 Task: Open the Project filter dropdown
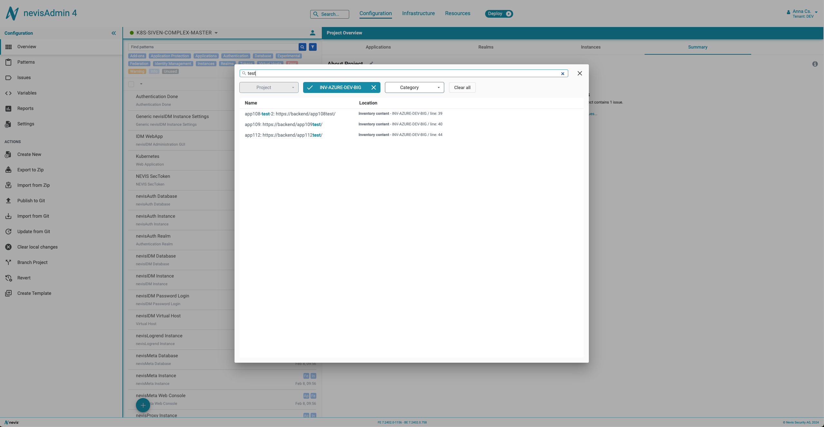click(269, 88)
